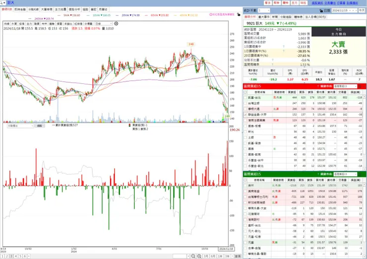The height and width of the screenshot is (259, 367).
Task: Open the dropdown arrow after the 3年 button
Action: click(232, 256)
